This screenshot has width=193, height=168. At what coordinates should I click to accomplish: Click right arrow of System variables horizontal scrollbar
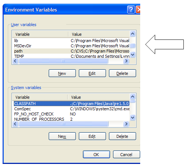pyautogui.click(x=126, y=124)
